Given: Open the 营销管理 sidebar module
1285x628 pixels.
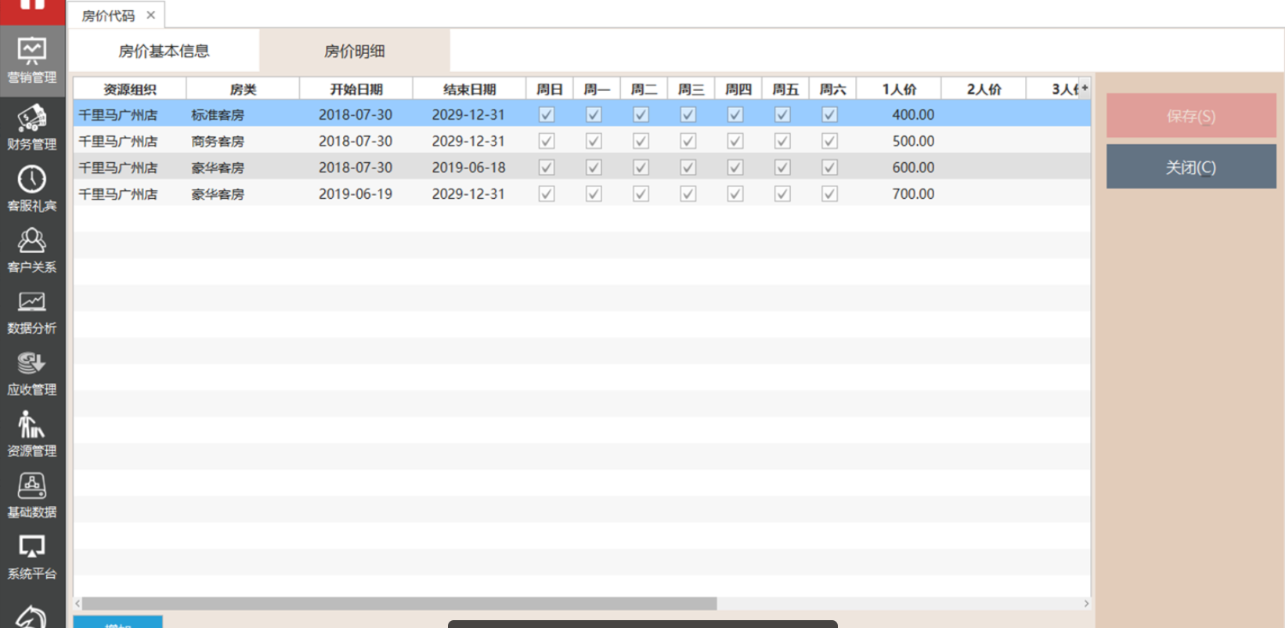Looking at the screenshot, I should [x=31, y=60].
